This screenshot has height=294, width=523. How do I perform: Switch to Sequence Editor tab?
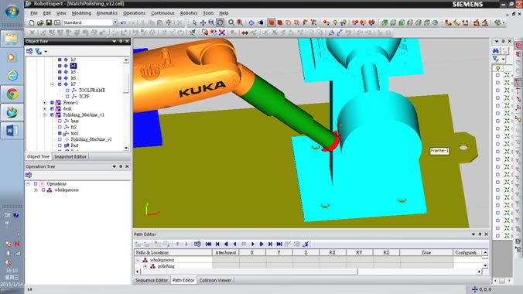pyautogui.click(x=152, y=280)
